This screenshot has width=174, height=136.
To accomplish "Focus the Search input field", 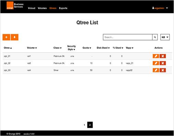I will point(128,37).
